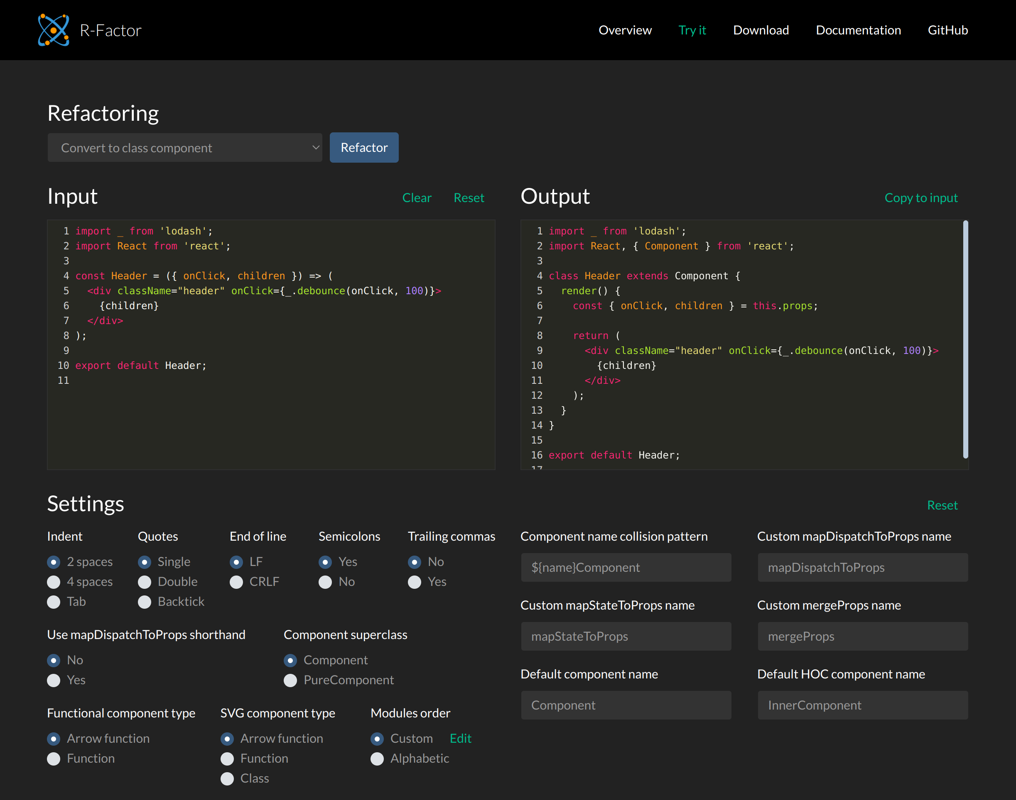Enable Semicolons Yes option

(325, 561)
